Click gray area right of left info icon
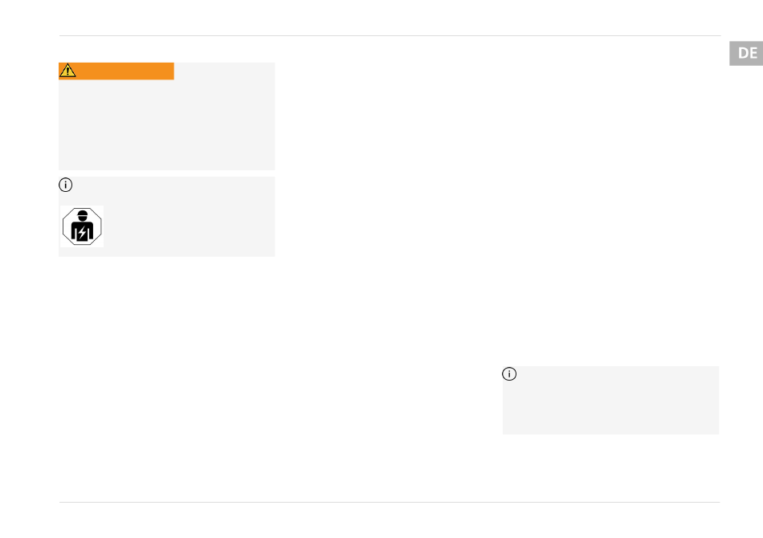This screenshot has width=763, height=538. tap(173, 185)
